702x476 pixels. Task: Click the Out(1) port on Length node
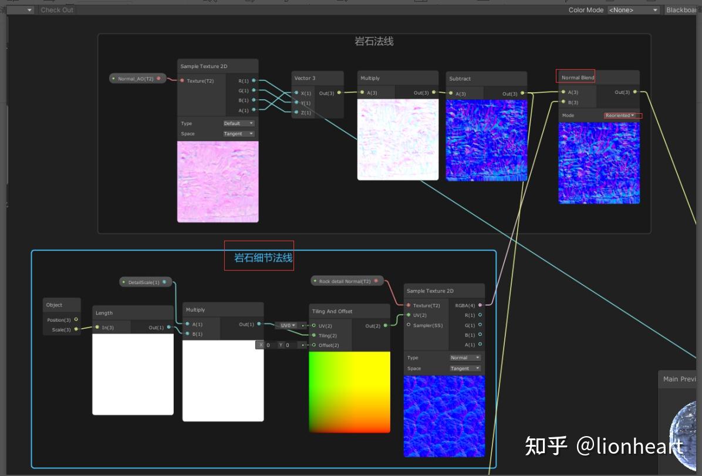[169, 328]
